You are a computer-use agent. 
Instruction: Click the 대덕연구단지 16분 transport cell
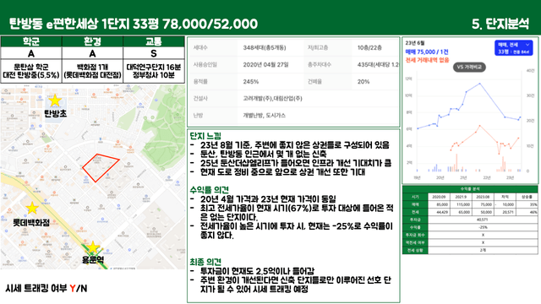point(154,71)
